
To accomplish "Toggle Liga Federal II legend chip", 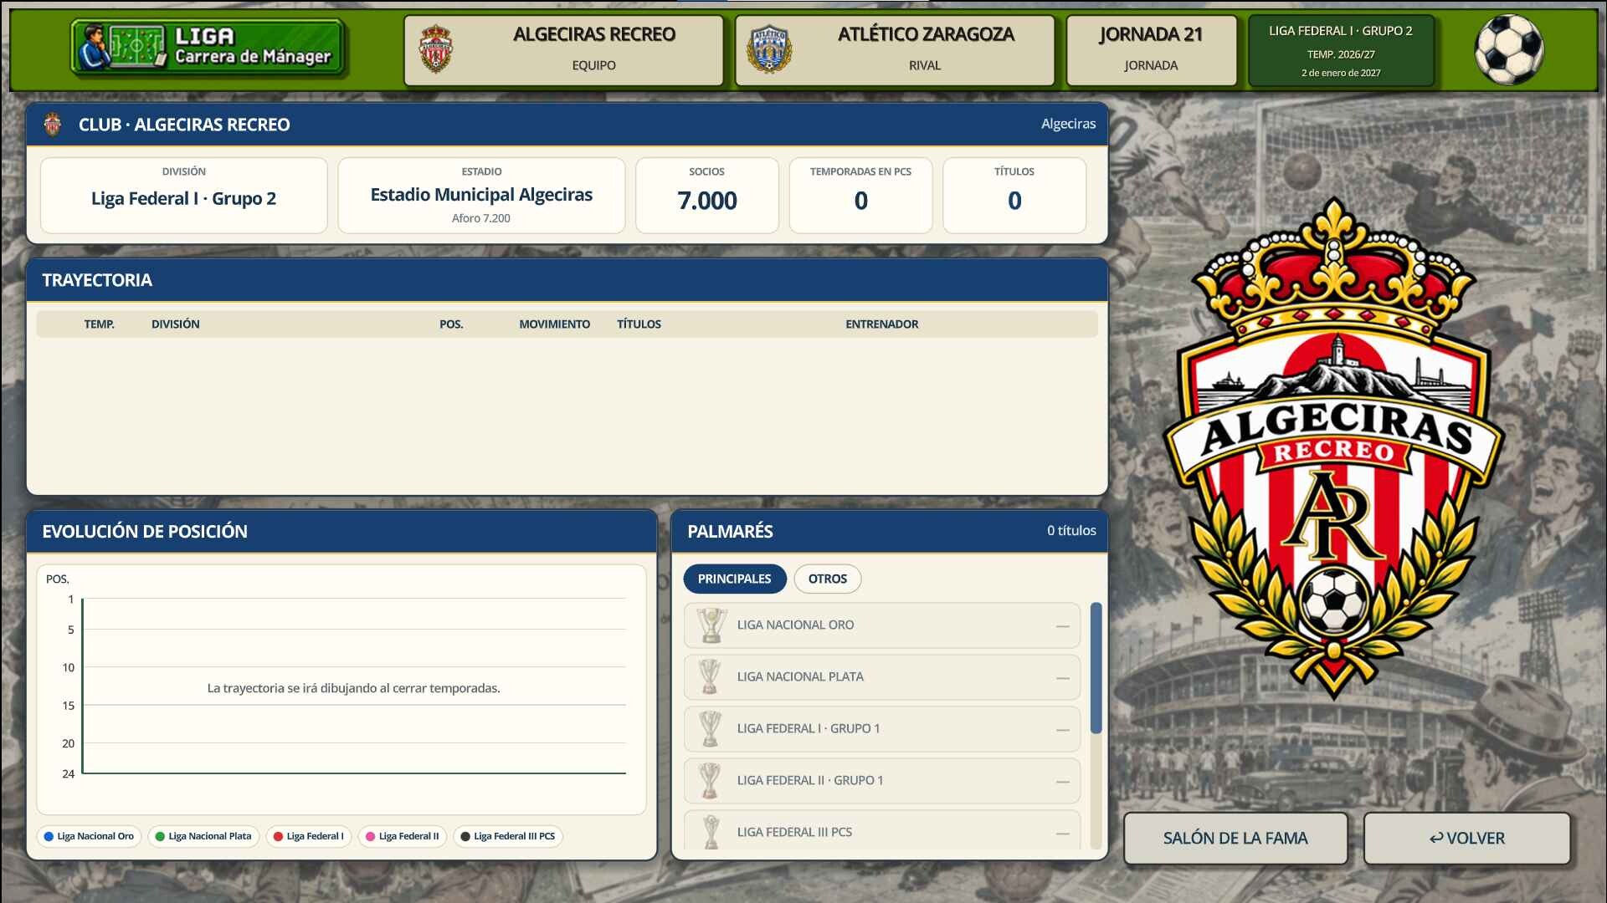I will [x=403, y=836].
